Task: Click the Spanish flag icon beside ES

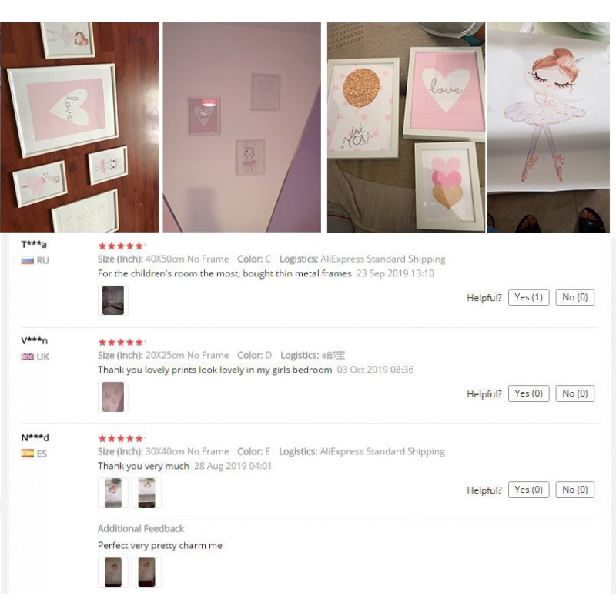Action: (x=28, y=454)
